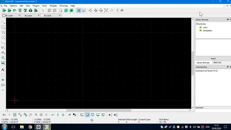Toggle snap intersection X icon
Screen dimensions: 231x130
click(47, 115)
